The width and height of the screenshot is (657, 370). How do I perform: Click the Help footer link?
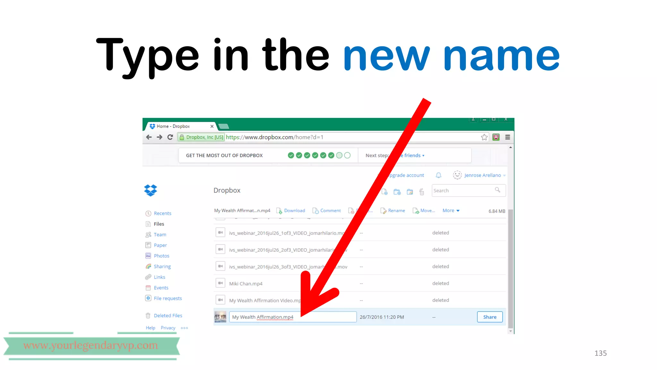(150, 328)
